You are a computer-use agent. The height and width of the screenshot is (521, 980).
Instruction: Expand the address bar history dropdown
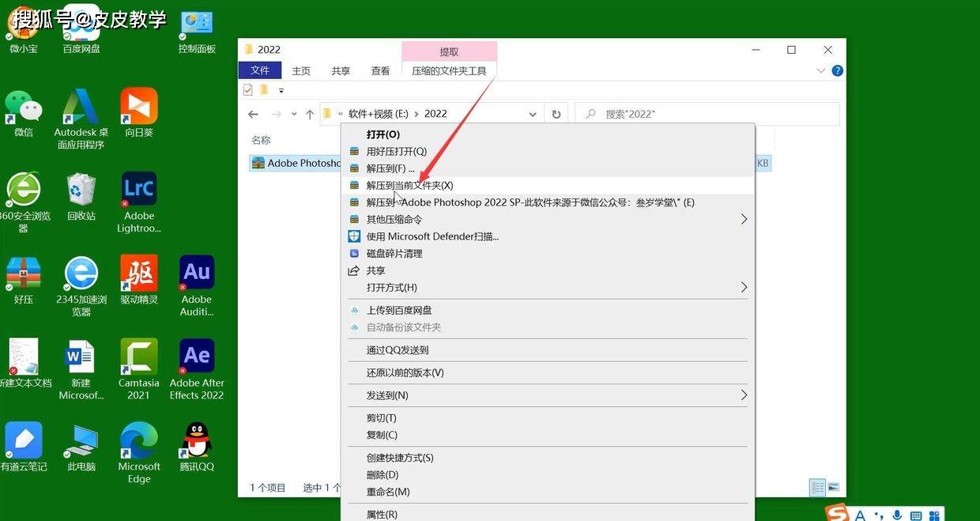[x=533, y=114]
